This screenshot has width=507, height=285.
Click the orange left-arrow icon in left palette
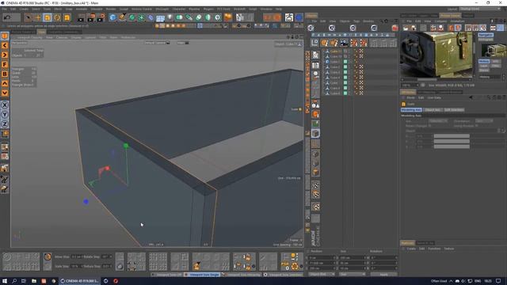tap(5, 46)
